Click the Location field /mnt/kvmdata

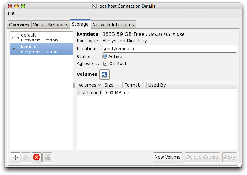point(170,49)
